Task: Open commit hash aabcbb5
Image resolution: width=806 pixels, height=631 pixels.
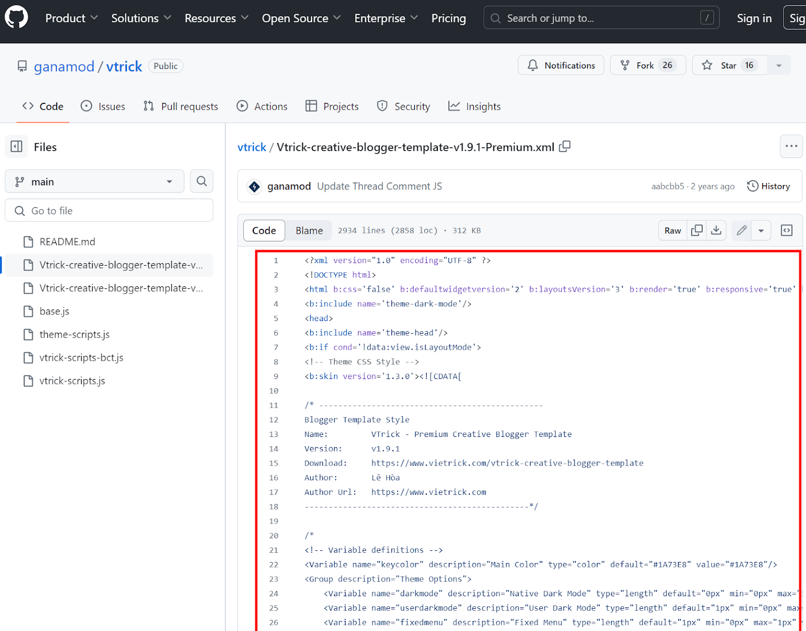Action: coord(667,186)
